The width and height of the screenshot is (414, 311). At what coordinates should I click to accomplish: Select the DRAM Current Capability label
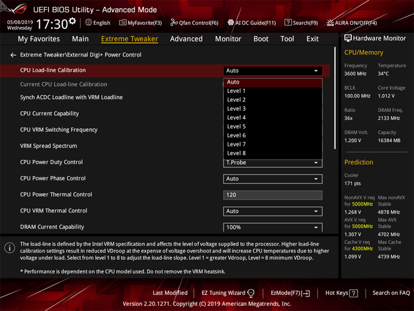[52, 227]
